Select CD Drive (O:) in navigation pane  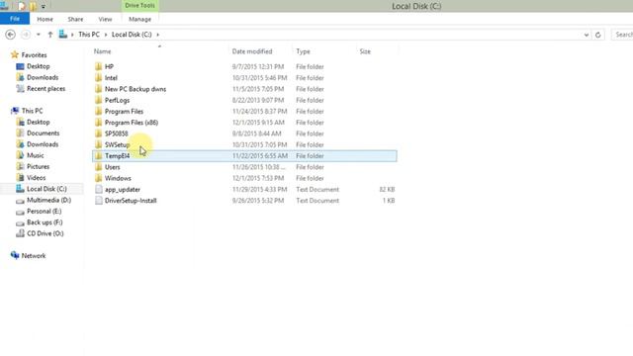click(45, 233)
